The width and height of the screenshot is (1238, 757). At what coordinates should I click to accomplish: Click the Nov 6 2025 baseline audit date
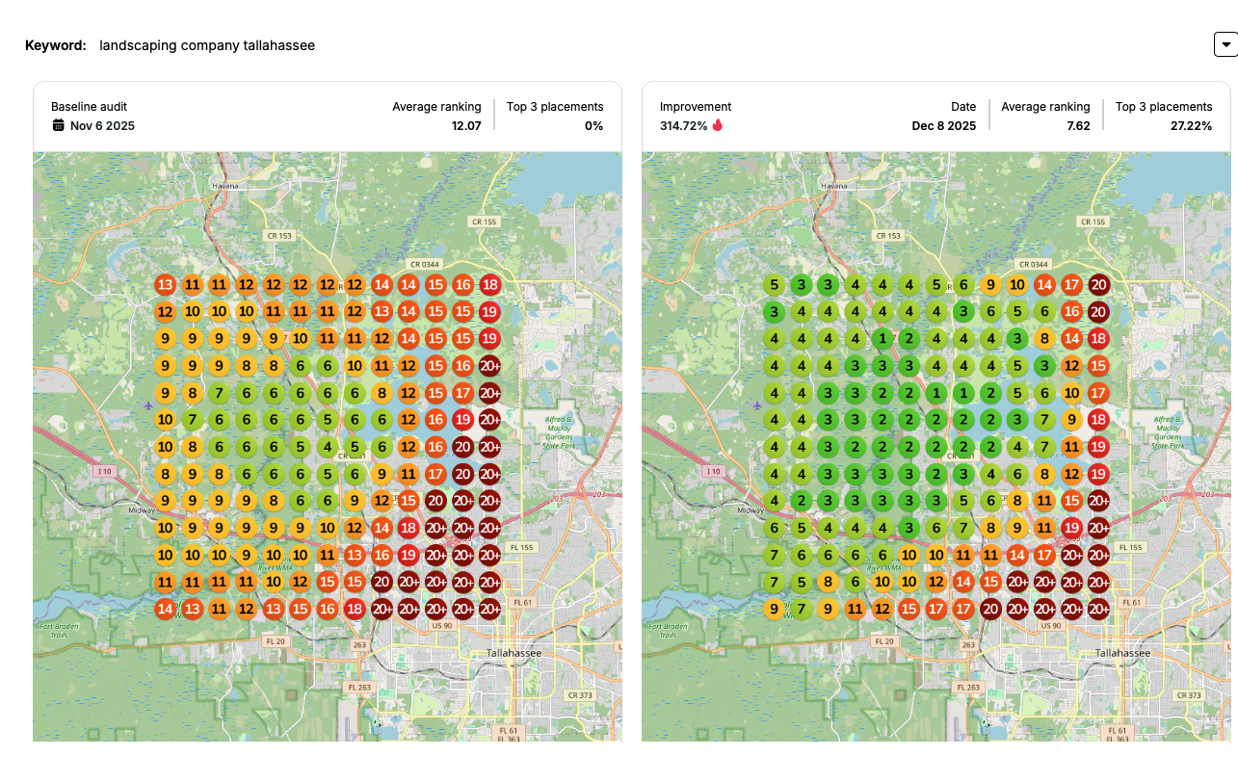[x=102, y=125]
